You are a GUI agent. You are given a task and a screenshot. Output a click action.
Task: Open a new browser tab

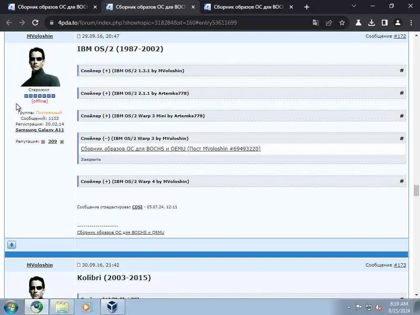tap(307, 7)
